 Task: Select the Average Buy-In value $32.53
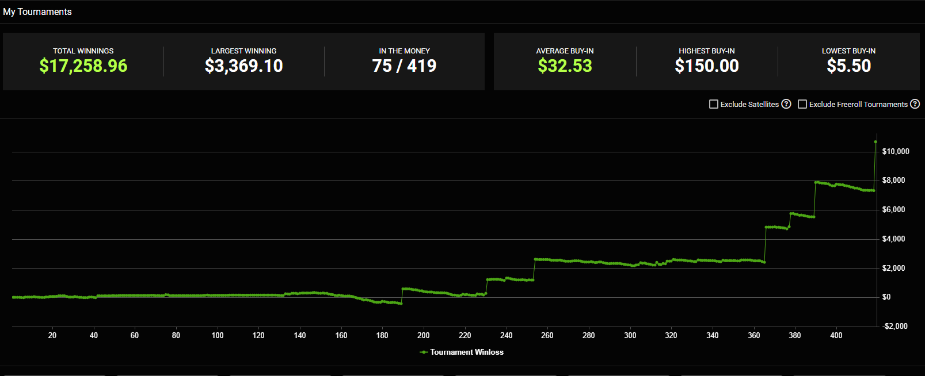coord(565,66)
